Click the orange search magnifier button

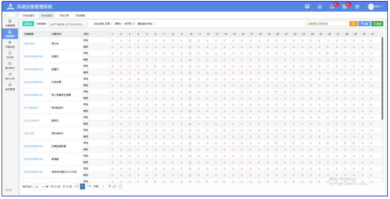(353, 24)
